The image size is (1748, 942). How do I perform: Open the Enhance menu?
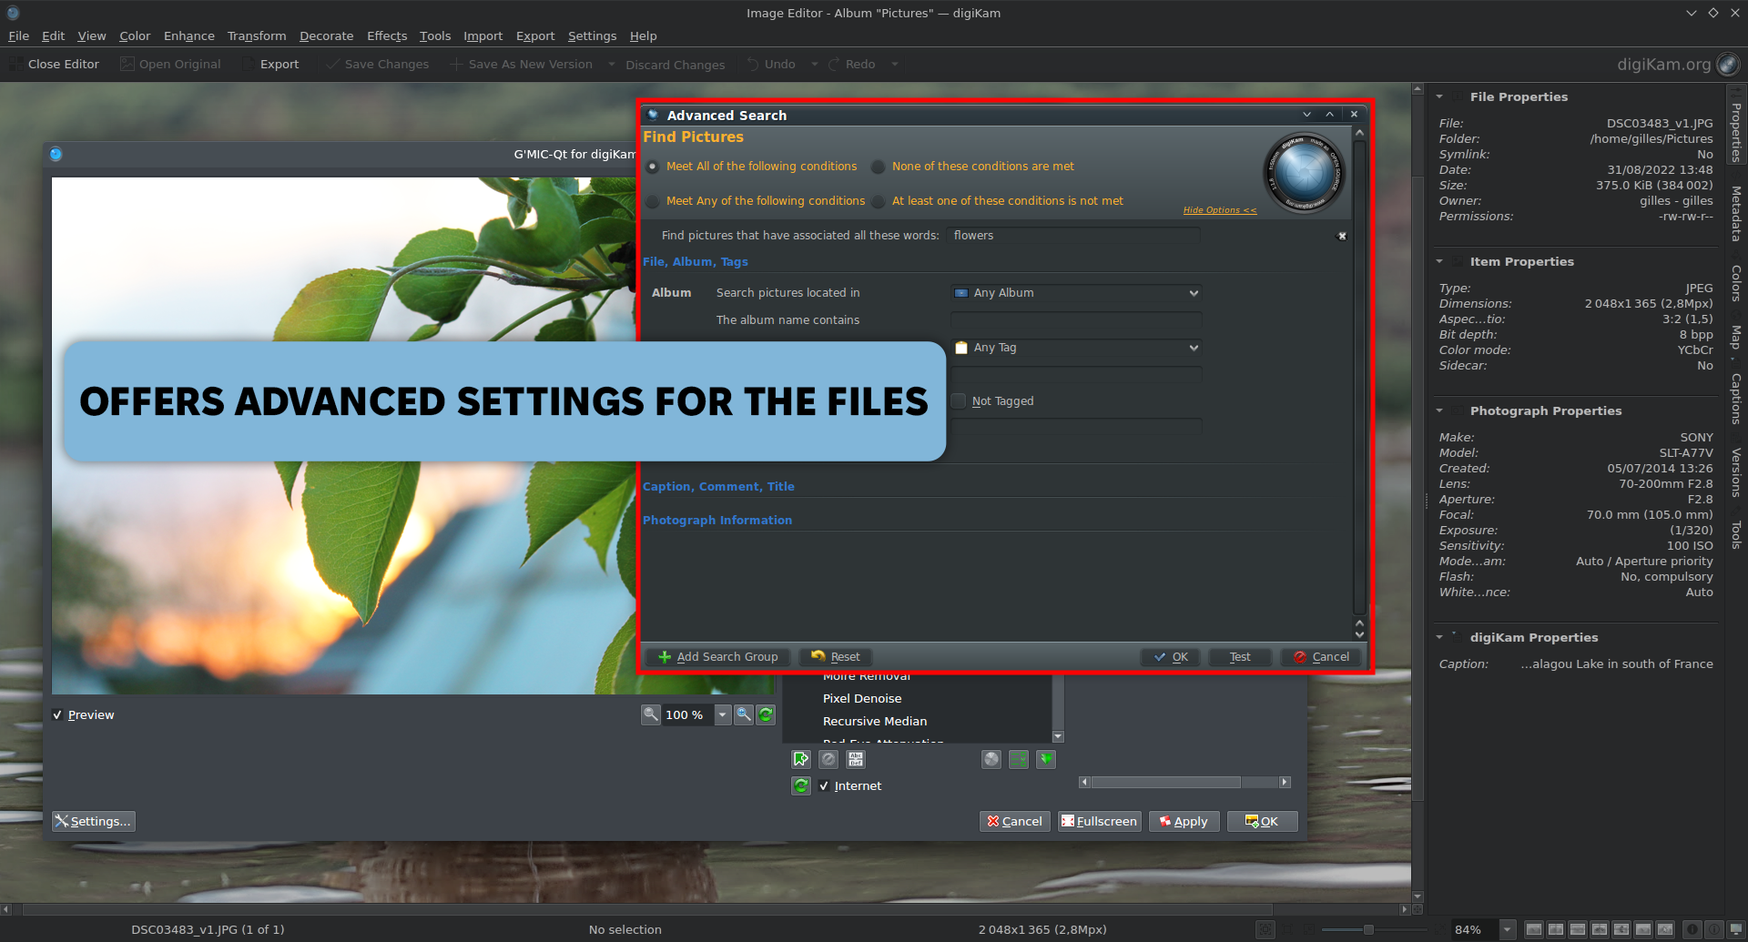188,35
